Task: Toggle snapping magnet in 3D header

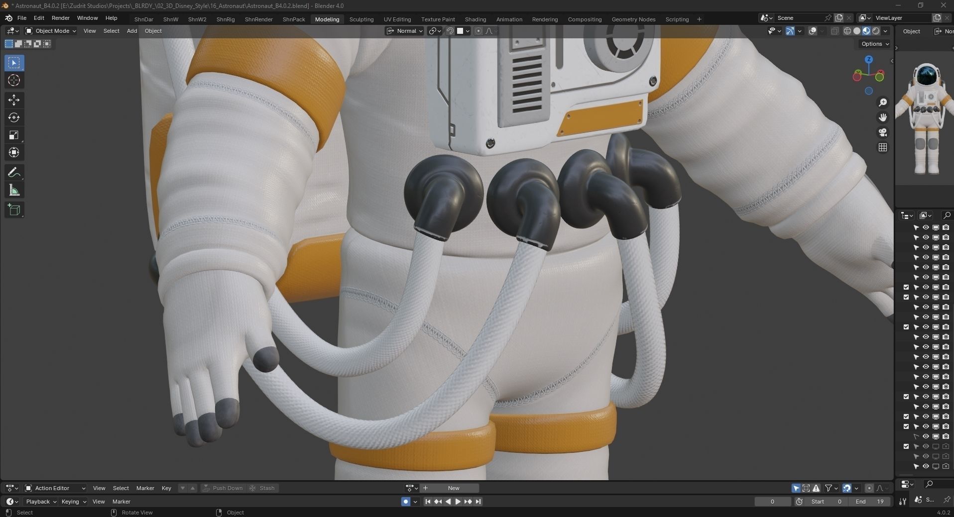Action: click(450, 31)
